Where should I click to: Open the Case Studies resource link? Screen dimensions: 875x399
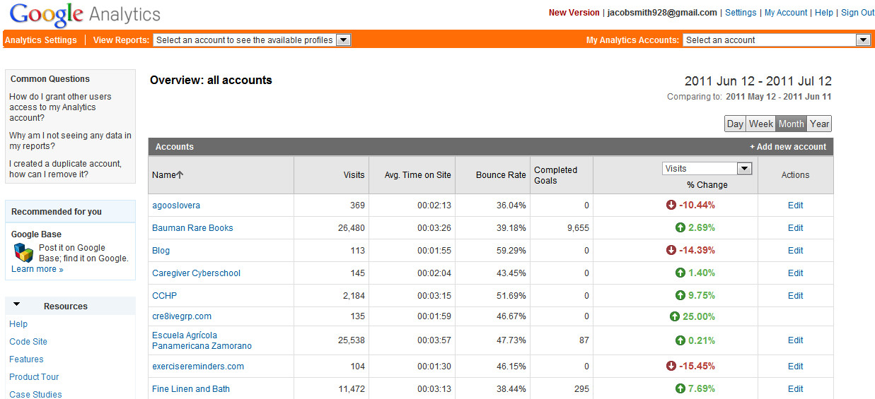coord(35,394)
